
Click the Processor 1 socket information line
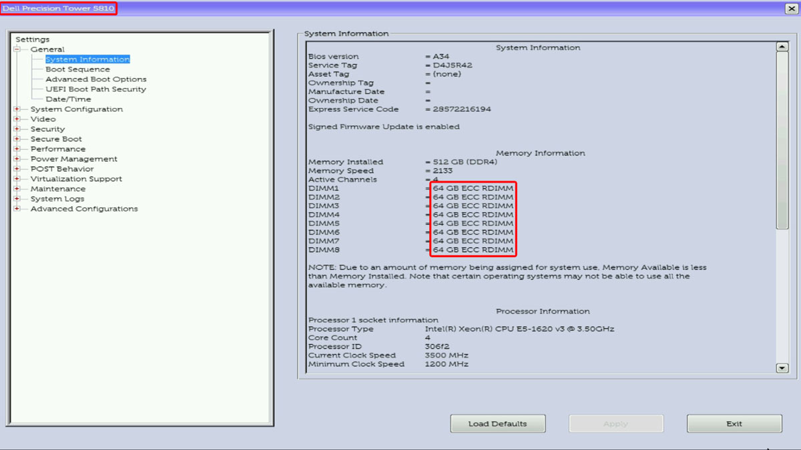[373, 321]
